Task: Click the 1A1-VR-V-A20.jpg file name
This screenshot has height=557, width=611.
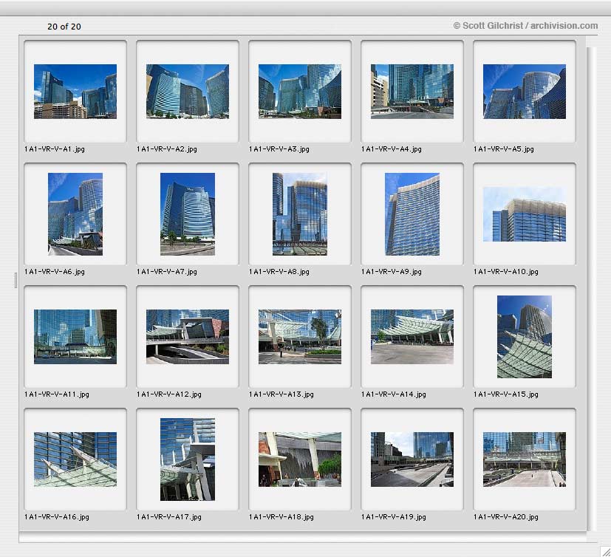Action: pos(506,517)
